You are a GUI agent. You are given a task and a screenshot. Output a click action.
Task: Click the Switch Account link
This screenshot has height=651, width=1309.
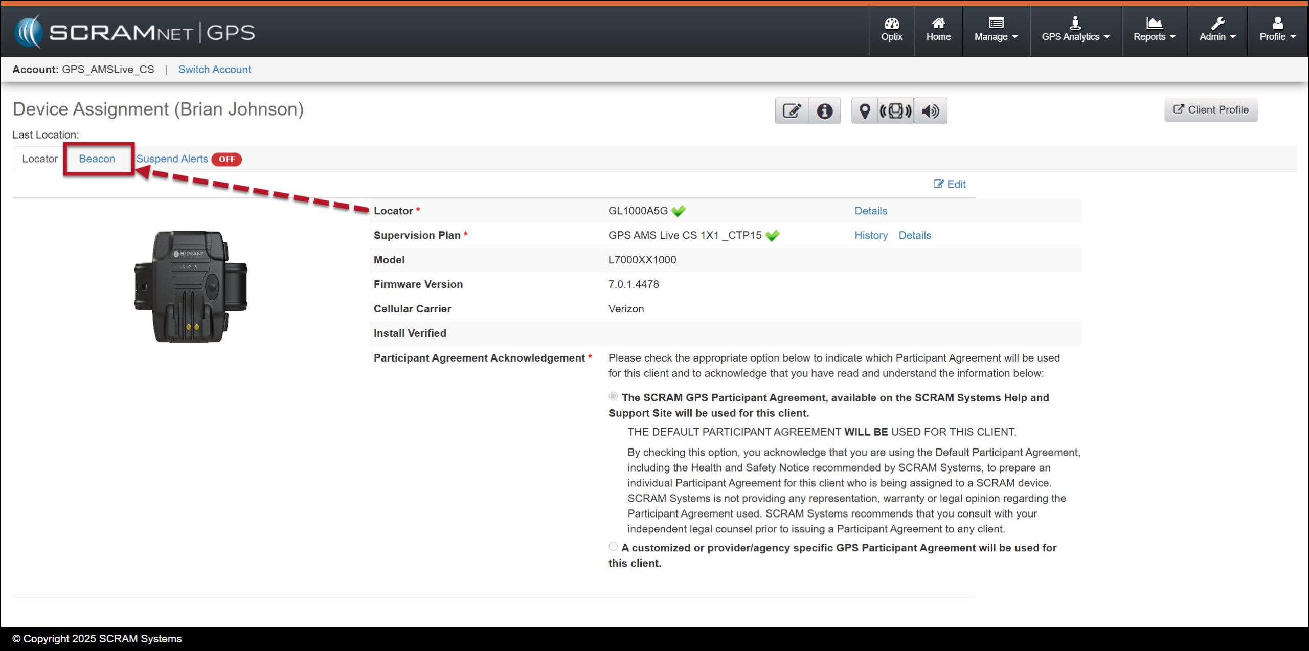[214, 70]
